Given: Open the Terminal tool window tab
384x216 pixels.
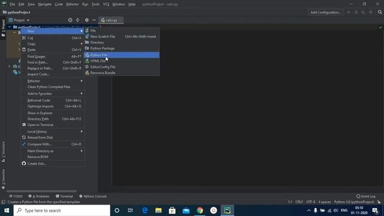Looking at the screenshot, I should point(64,196).
